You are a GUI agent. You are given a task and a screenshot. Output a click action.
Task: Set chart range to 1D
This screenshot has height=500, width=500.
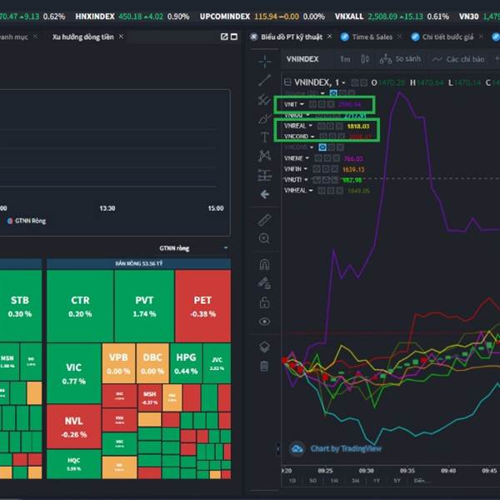(x=292, y=481)
